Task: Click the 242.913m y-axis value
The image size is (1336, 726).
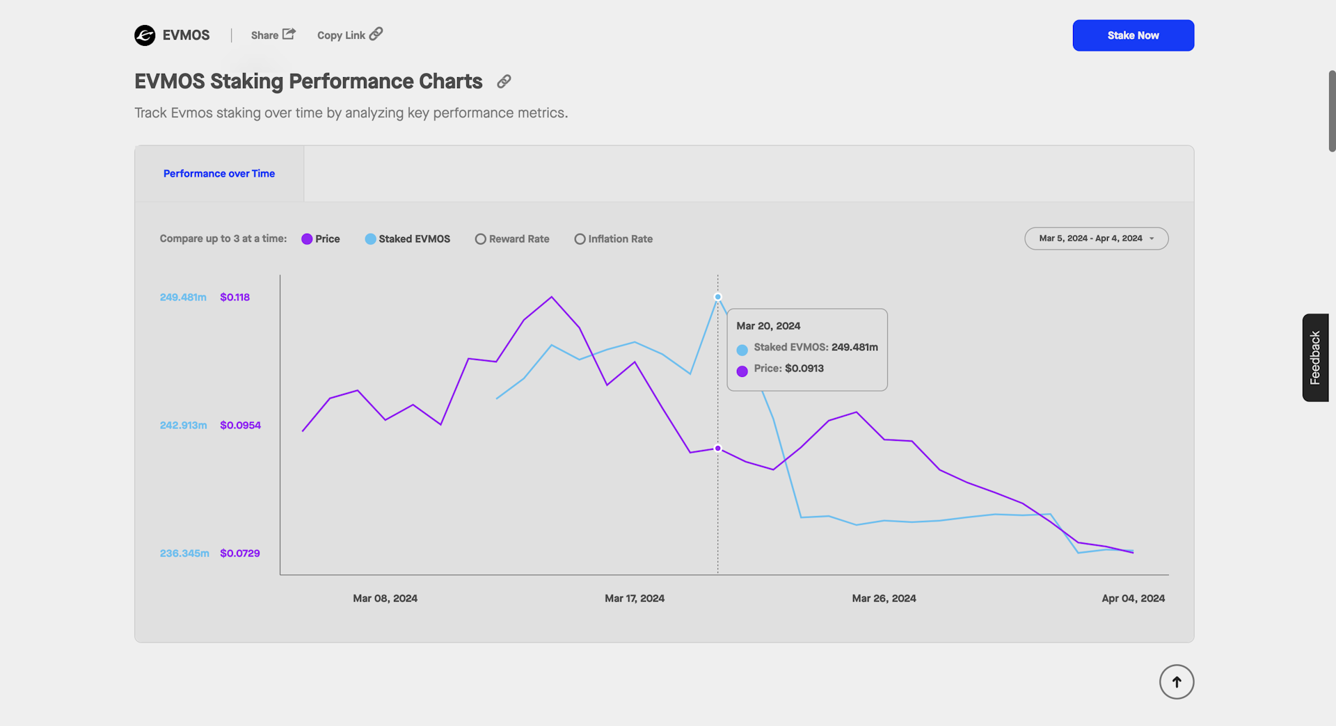Action: pyautogui.click(x=183, y=425)
